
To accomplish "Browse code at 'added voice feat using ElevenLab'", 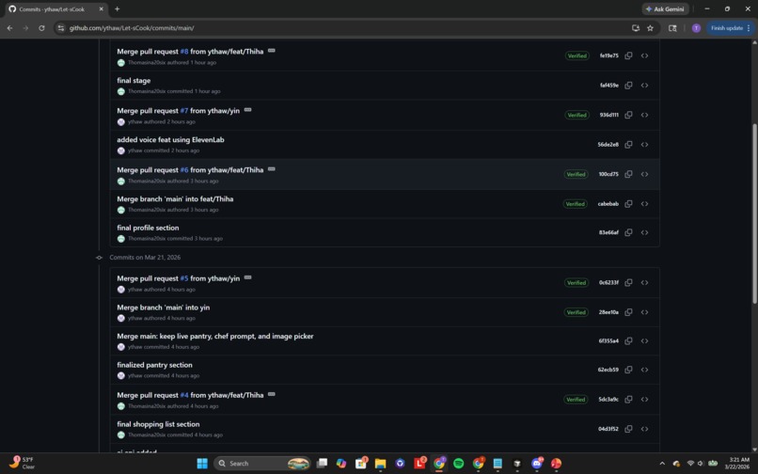I will click(644, 144).
